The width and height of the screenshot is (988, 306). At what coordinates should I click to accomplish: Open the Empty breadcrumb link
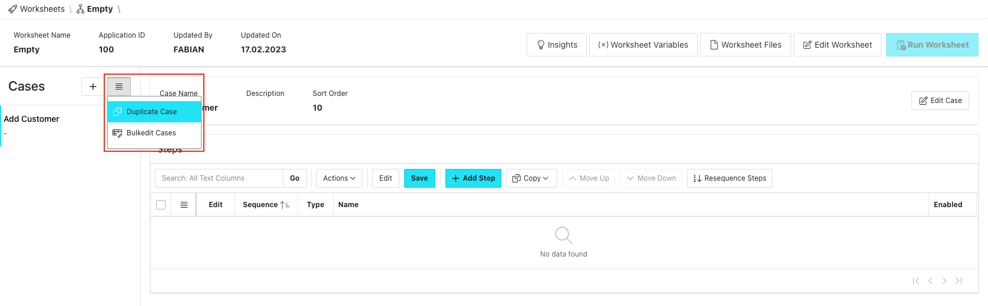[95, 9]
